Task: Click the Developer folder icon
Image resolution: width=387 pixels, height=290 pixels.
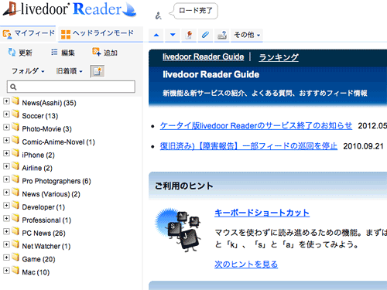Action: pos(15,205)
